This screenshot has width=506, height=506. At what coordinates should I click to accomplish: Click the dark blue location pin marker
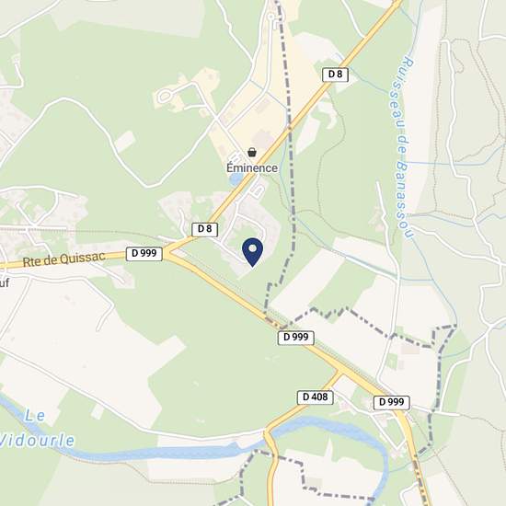point(253,252)
